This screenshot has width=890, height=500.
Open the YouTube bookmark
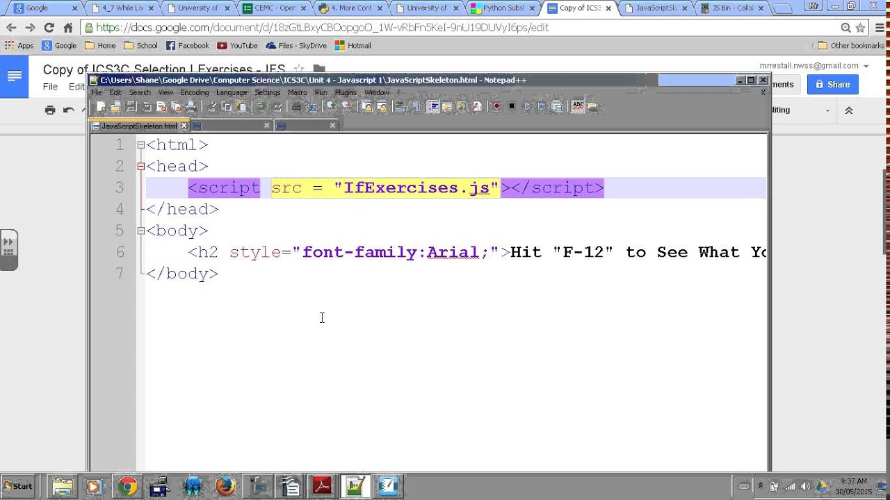point(237,46)
